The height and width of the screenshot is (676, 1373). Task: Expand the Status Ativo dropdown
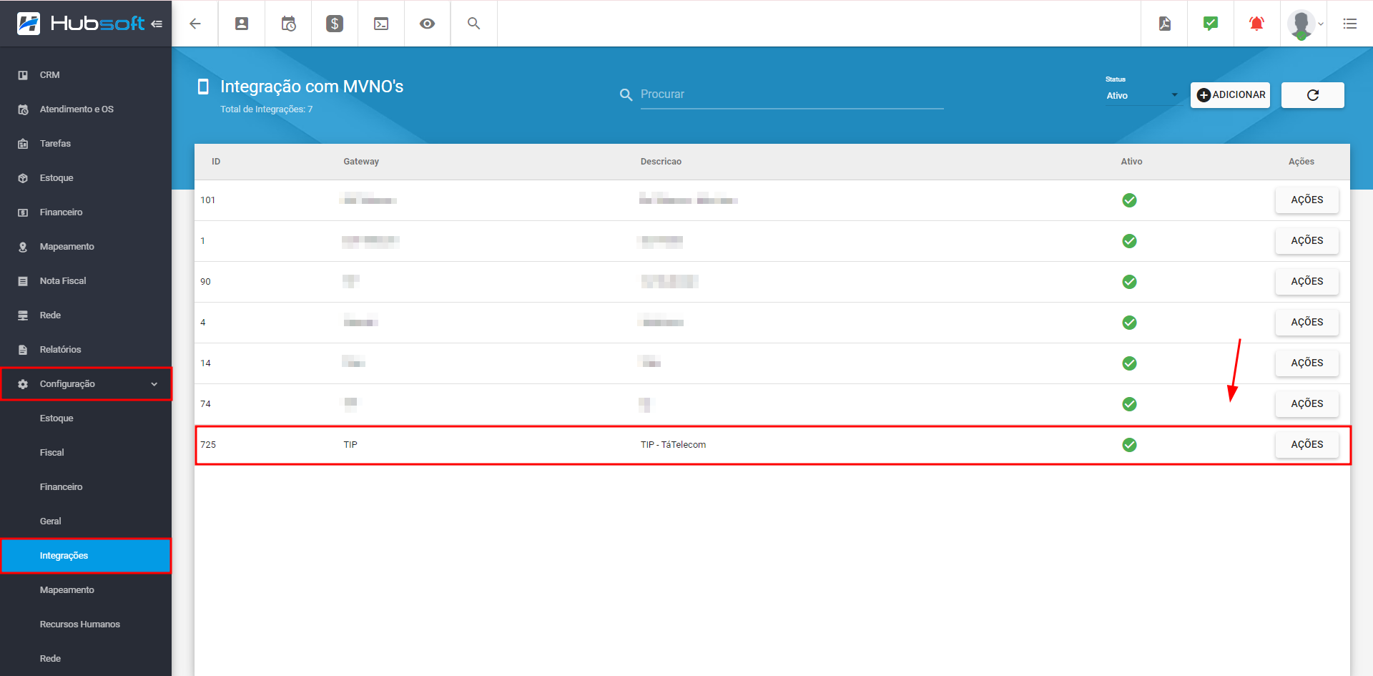click(1142, 95)
